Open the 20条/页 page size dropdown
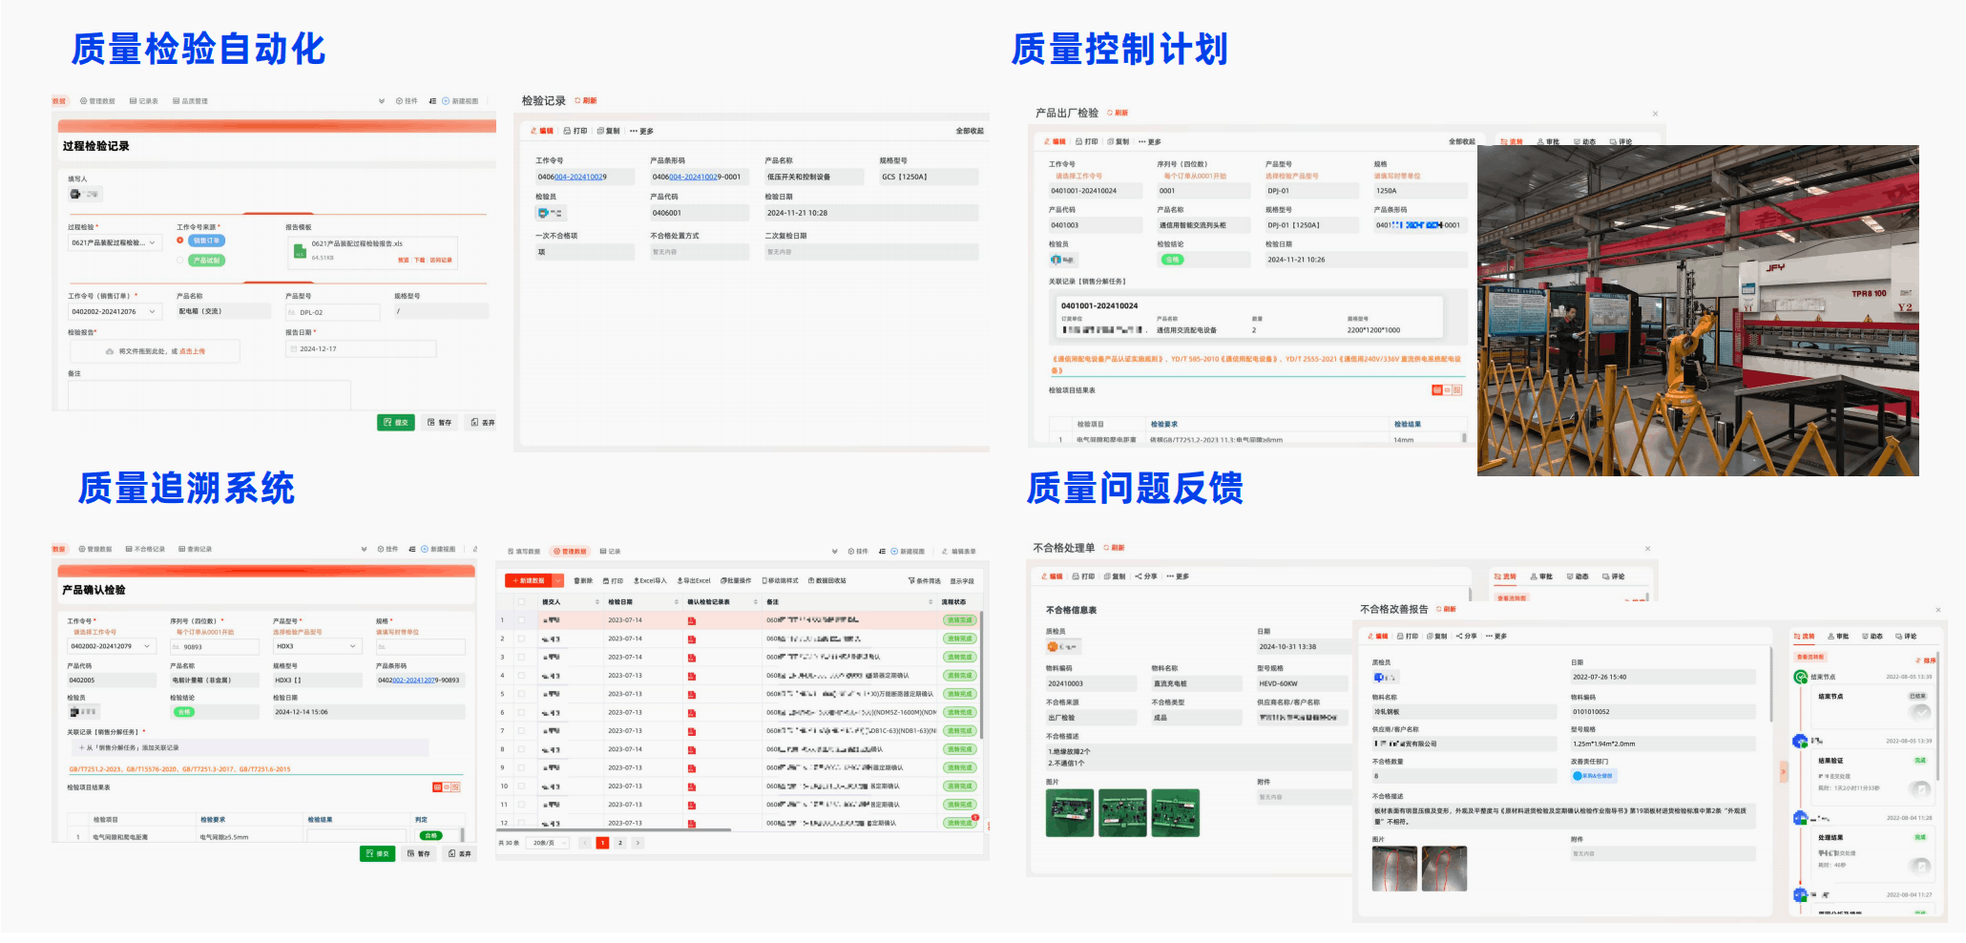The image size is (1966, 943). click(x=549, y=843)
